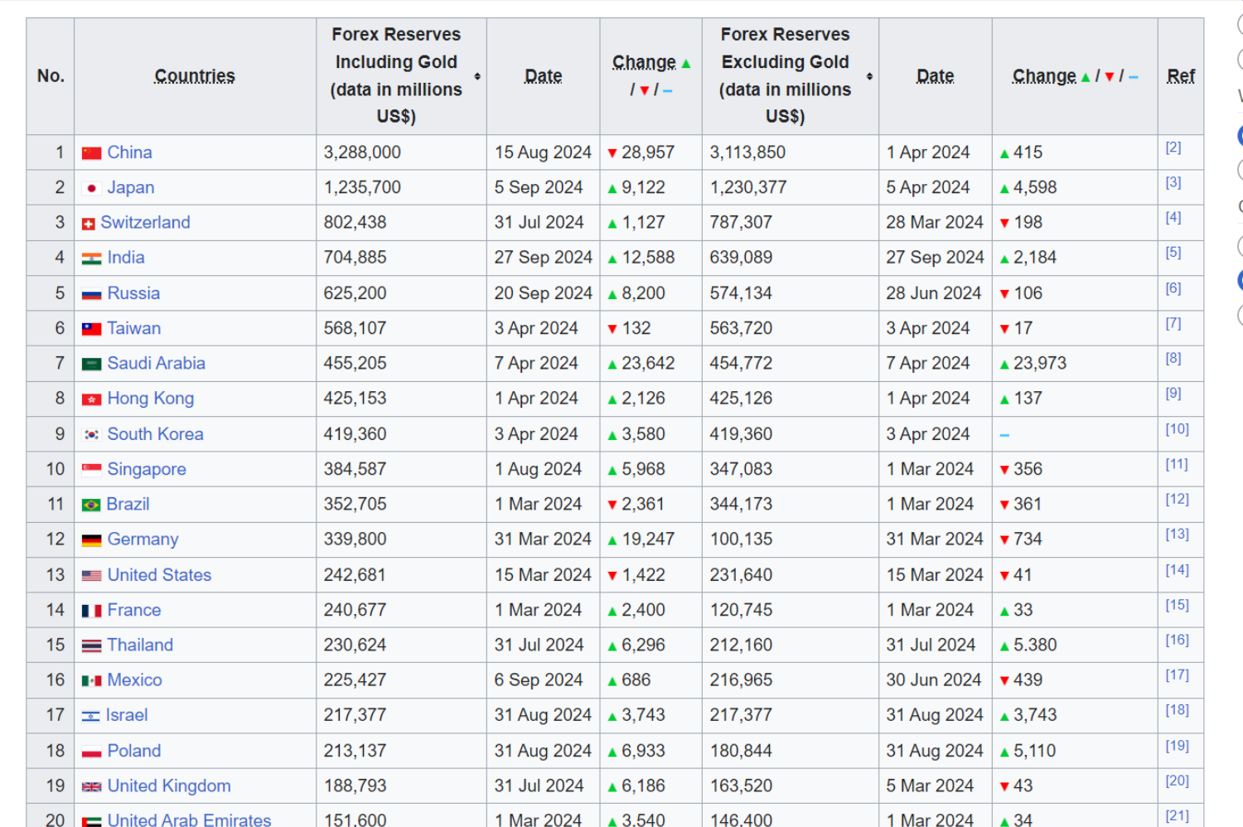
Task: Open reference [16] for Thailand
Action: pyautogui.click(x=1177, y=640)
